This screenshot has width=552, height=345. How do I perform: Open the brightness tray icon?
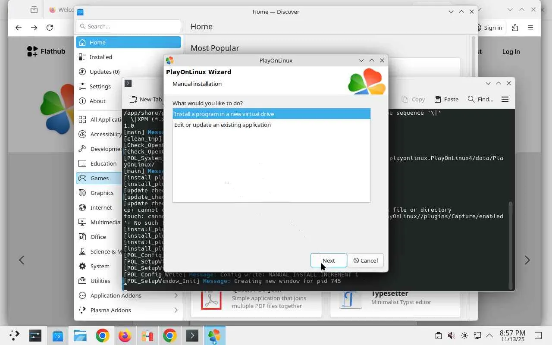pyautogui.click(x=464, y=336)
